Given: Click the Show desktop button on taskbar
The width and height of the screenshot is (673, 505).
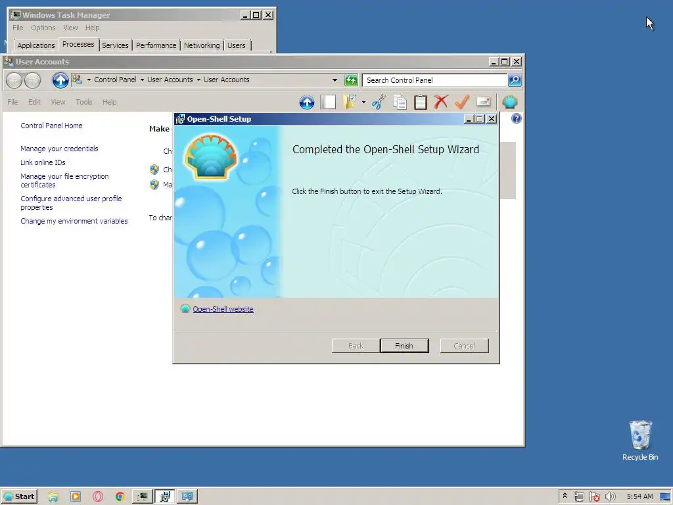Looking at the screenshot, I should click(x=666, y=497).
